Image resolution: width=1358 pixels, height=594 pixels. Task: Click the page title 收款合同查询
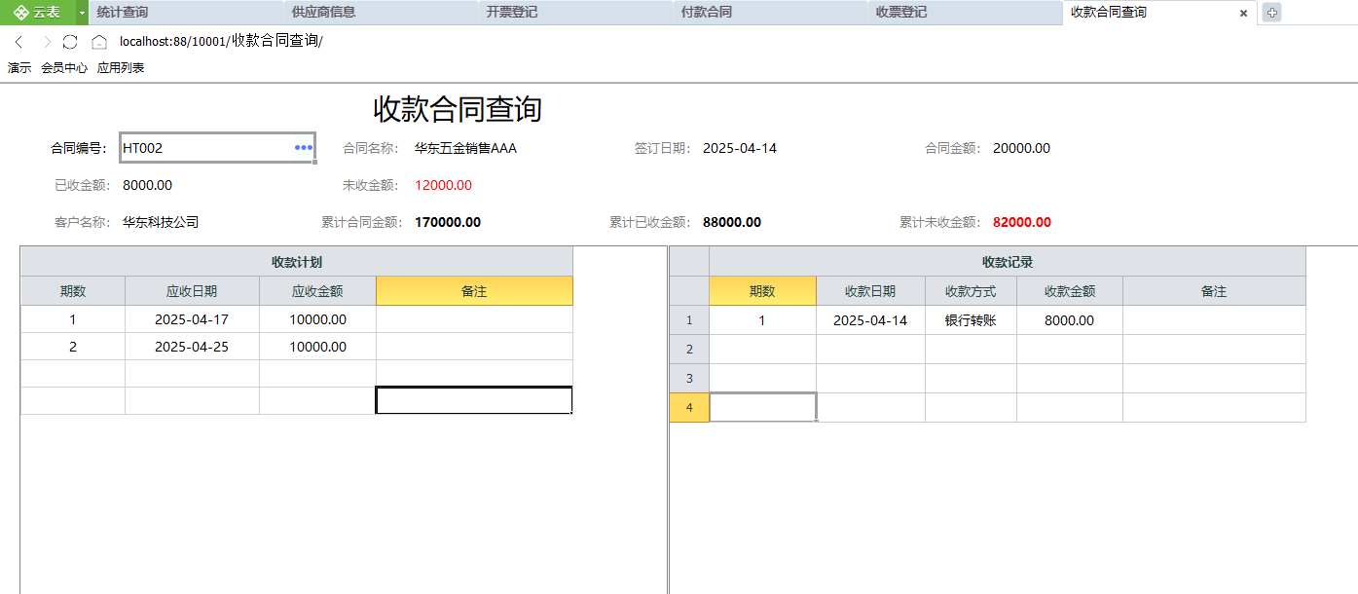458,109
